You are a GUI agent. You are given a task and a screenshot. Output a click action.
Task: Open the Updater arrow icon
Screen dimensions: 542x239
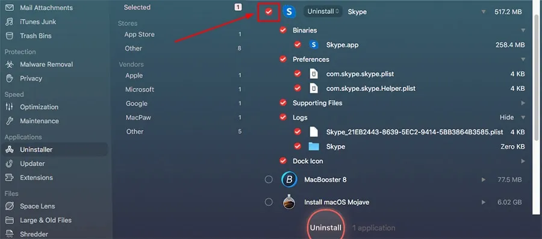(x=10, y=164)
